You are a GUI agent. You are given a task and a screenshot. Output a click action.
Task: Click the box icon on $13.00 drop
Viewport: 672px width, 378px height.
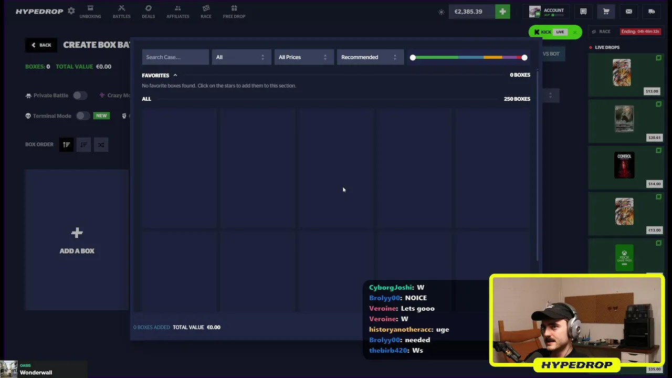point(658,58)
